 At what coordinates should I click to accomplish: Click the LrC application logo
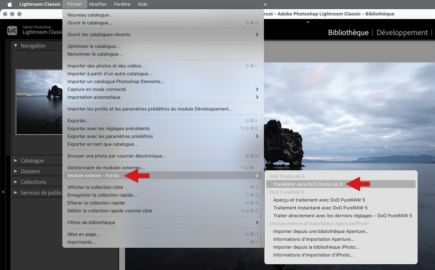[x=12, y=30]
